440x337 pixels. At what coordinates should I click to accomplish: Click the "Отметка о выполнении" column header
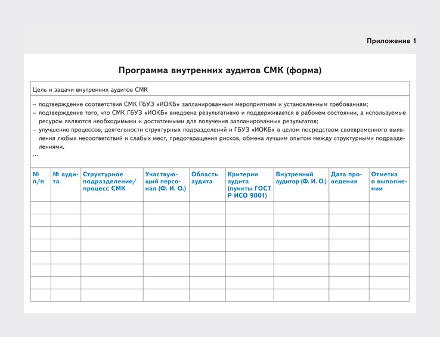coord(389,182)
